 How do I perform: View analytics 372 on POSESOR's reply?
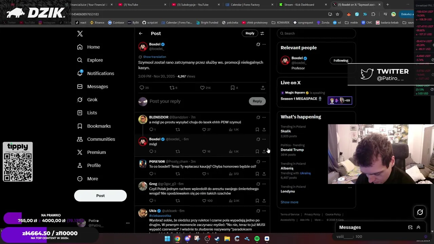pyautogui.click(x=234, y=174)
